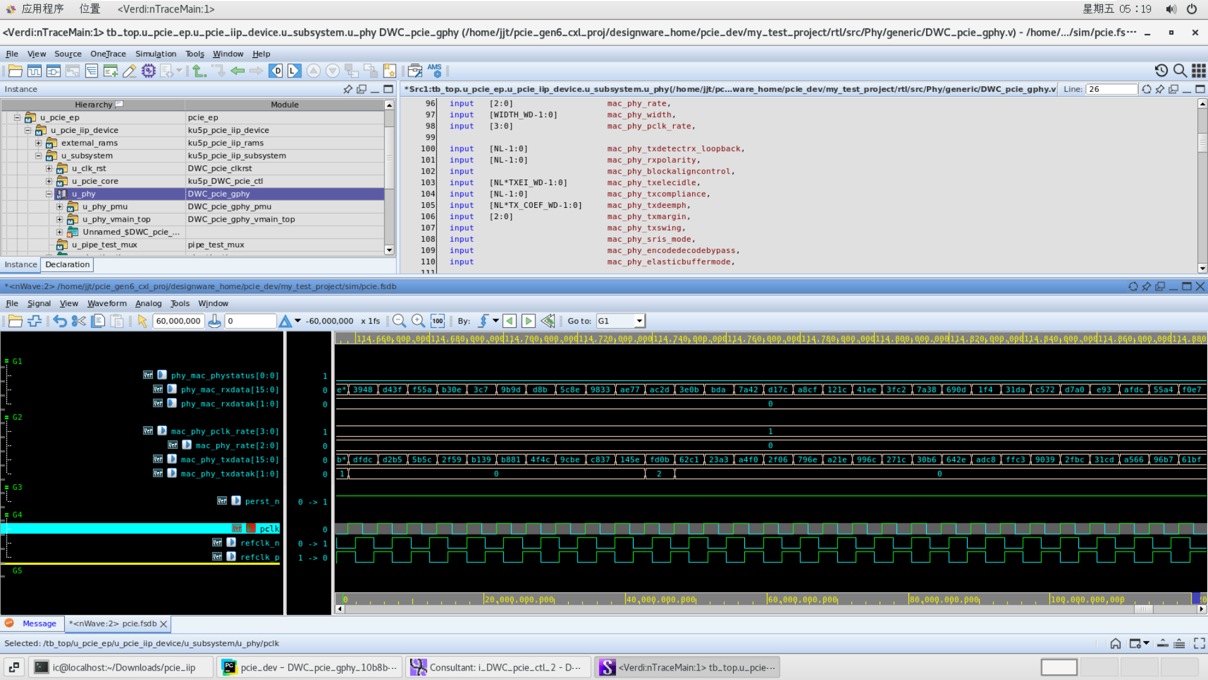Click the scissors cut icon in nWave
Viewport: 1208px width, 680px height.
point(79,321)
